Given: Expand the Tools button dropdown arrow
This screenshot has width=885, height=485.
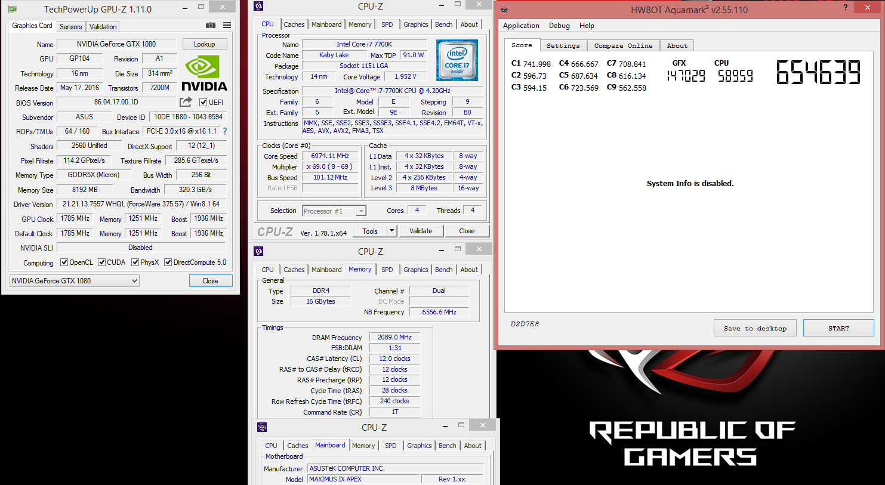Looking at the screenshot, I should 392,231.
